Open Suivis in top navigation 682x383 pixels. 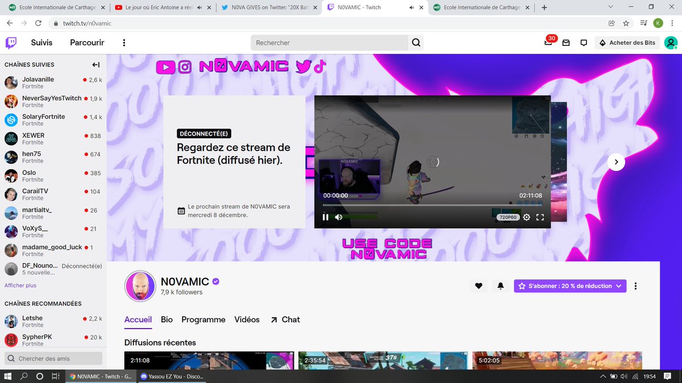41,43
